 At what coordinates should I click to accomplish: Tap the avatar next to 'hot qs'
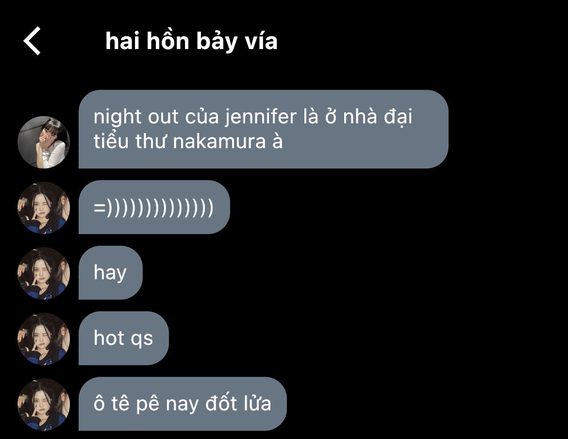(x=44, y=339)
